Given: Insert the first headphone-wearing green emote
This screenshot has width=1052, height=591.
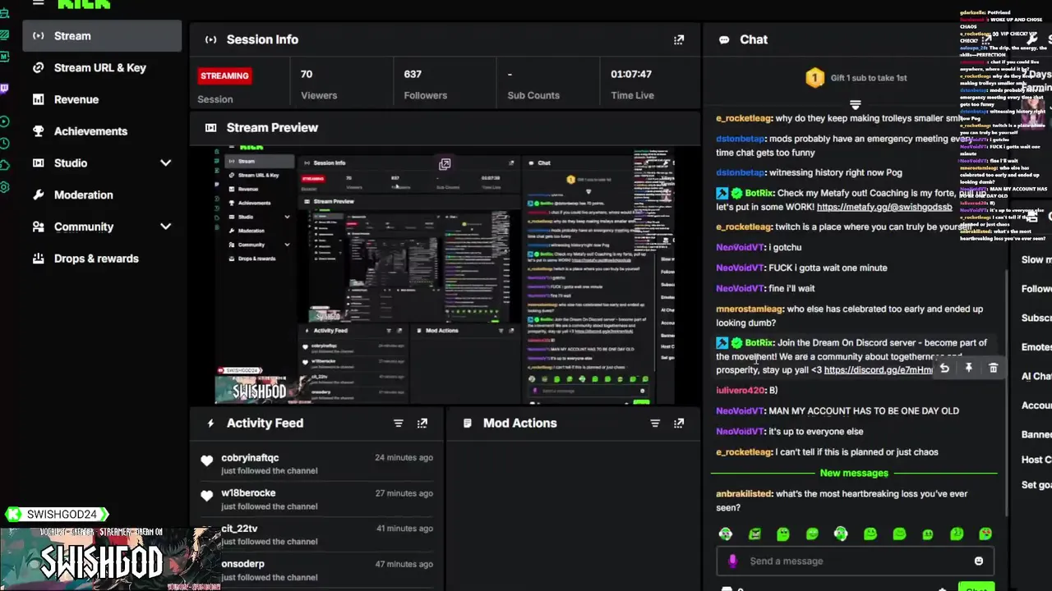Looking at the screenshot, I should pyautogui.click(x=725, y=534).
